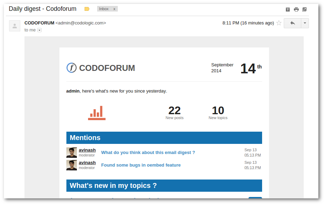Click the sender's gray avatar placeholder
Image resolution: width=325 pixels, height=205 pixels.
pyautogui.click(x=15, y=26)
